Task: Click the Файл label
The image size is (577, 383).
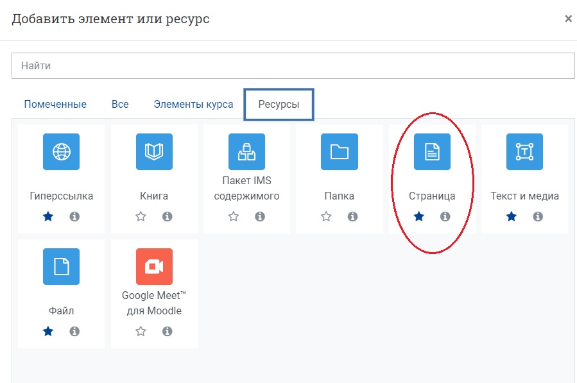Action: pyautogui.click(x=61, y=311)
